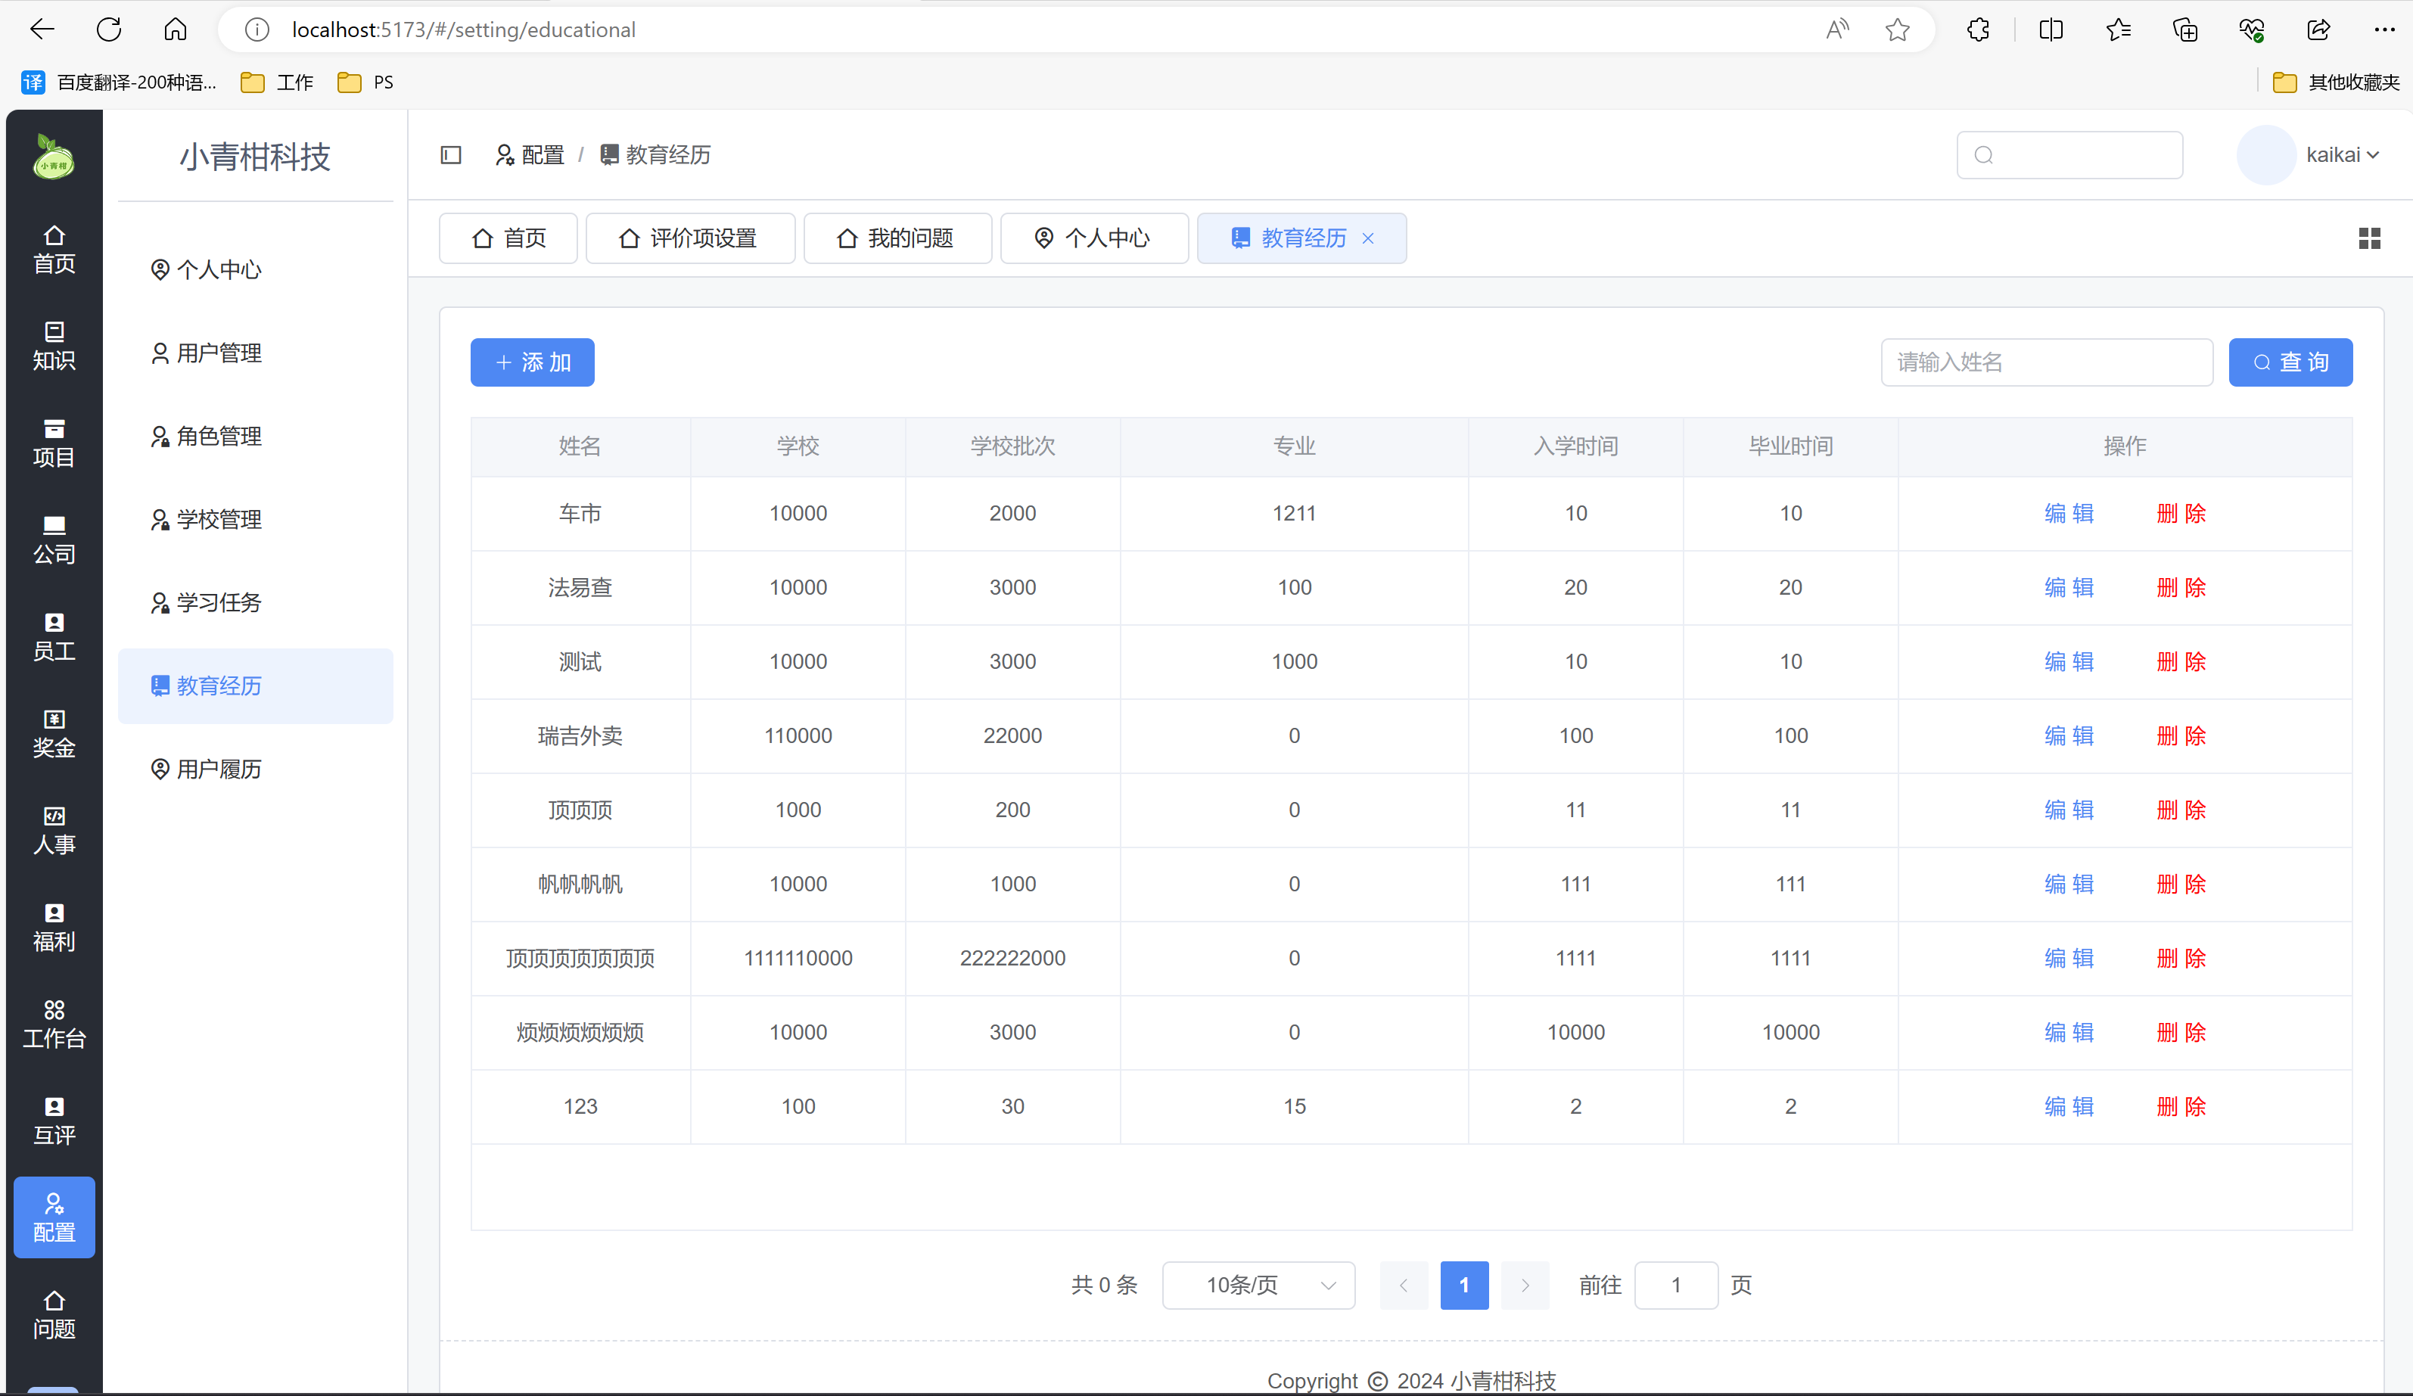Viewport: 2413px width, 1396px height.
Task: Click the 前往 page number input
Action: point(1676,1285)
